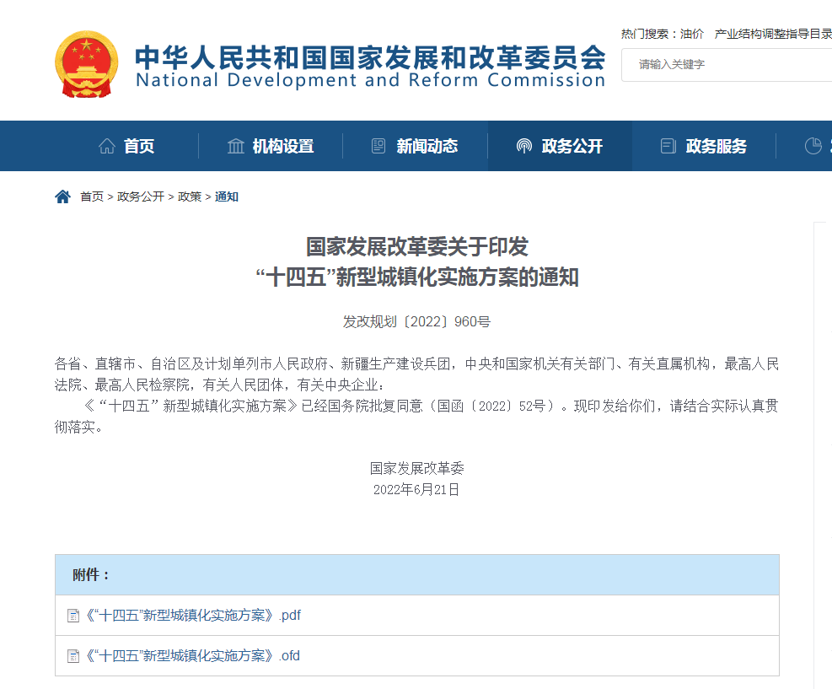Click the national emblem logo
The image size is (832, 689).
pyautogui.click(x=87, y=62)
